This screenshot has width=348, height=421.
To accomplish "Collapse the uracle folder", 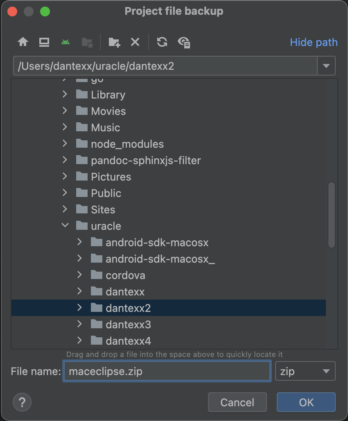I will pyautogui.click(x=65, y=226).
